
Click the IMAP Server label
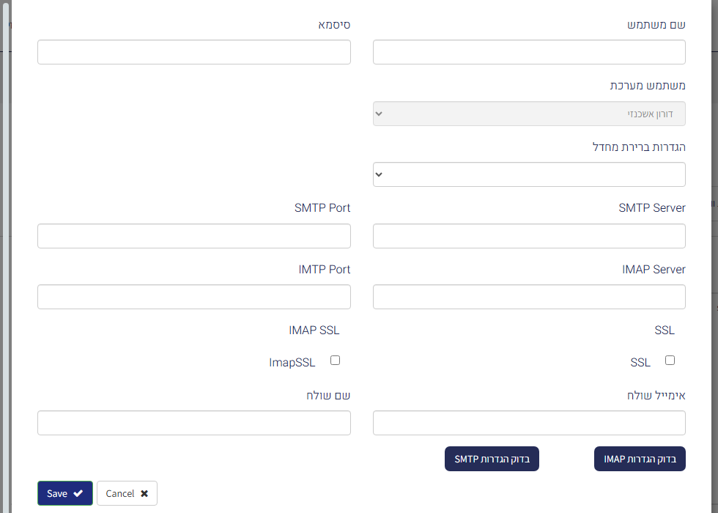click(x=654, y=270)
